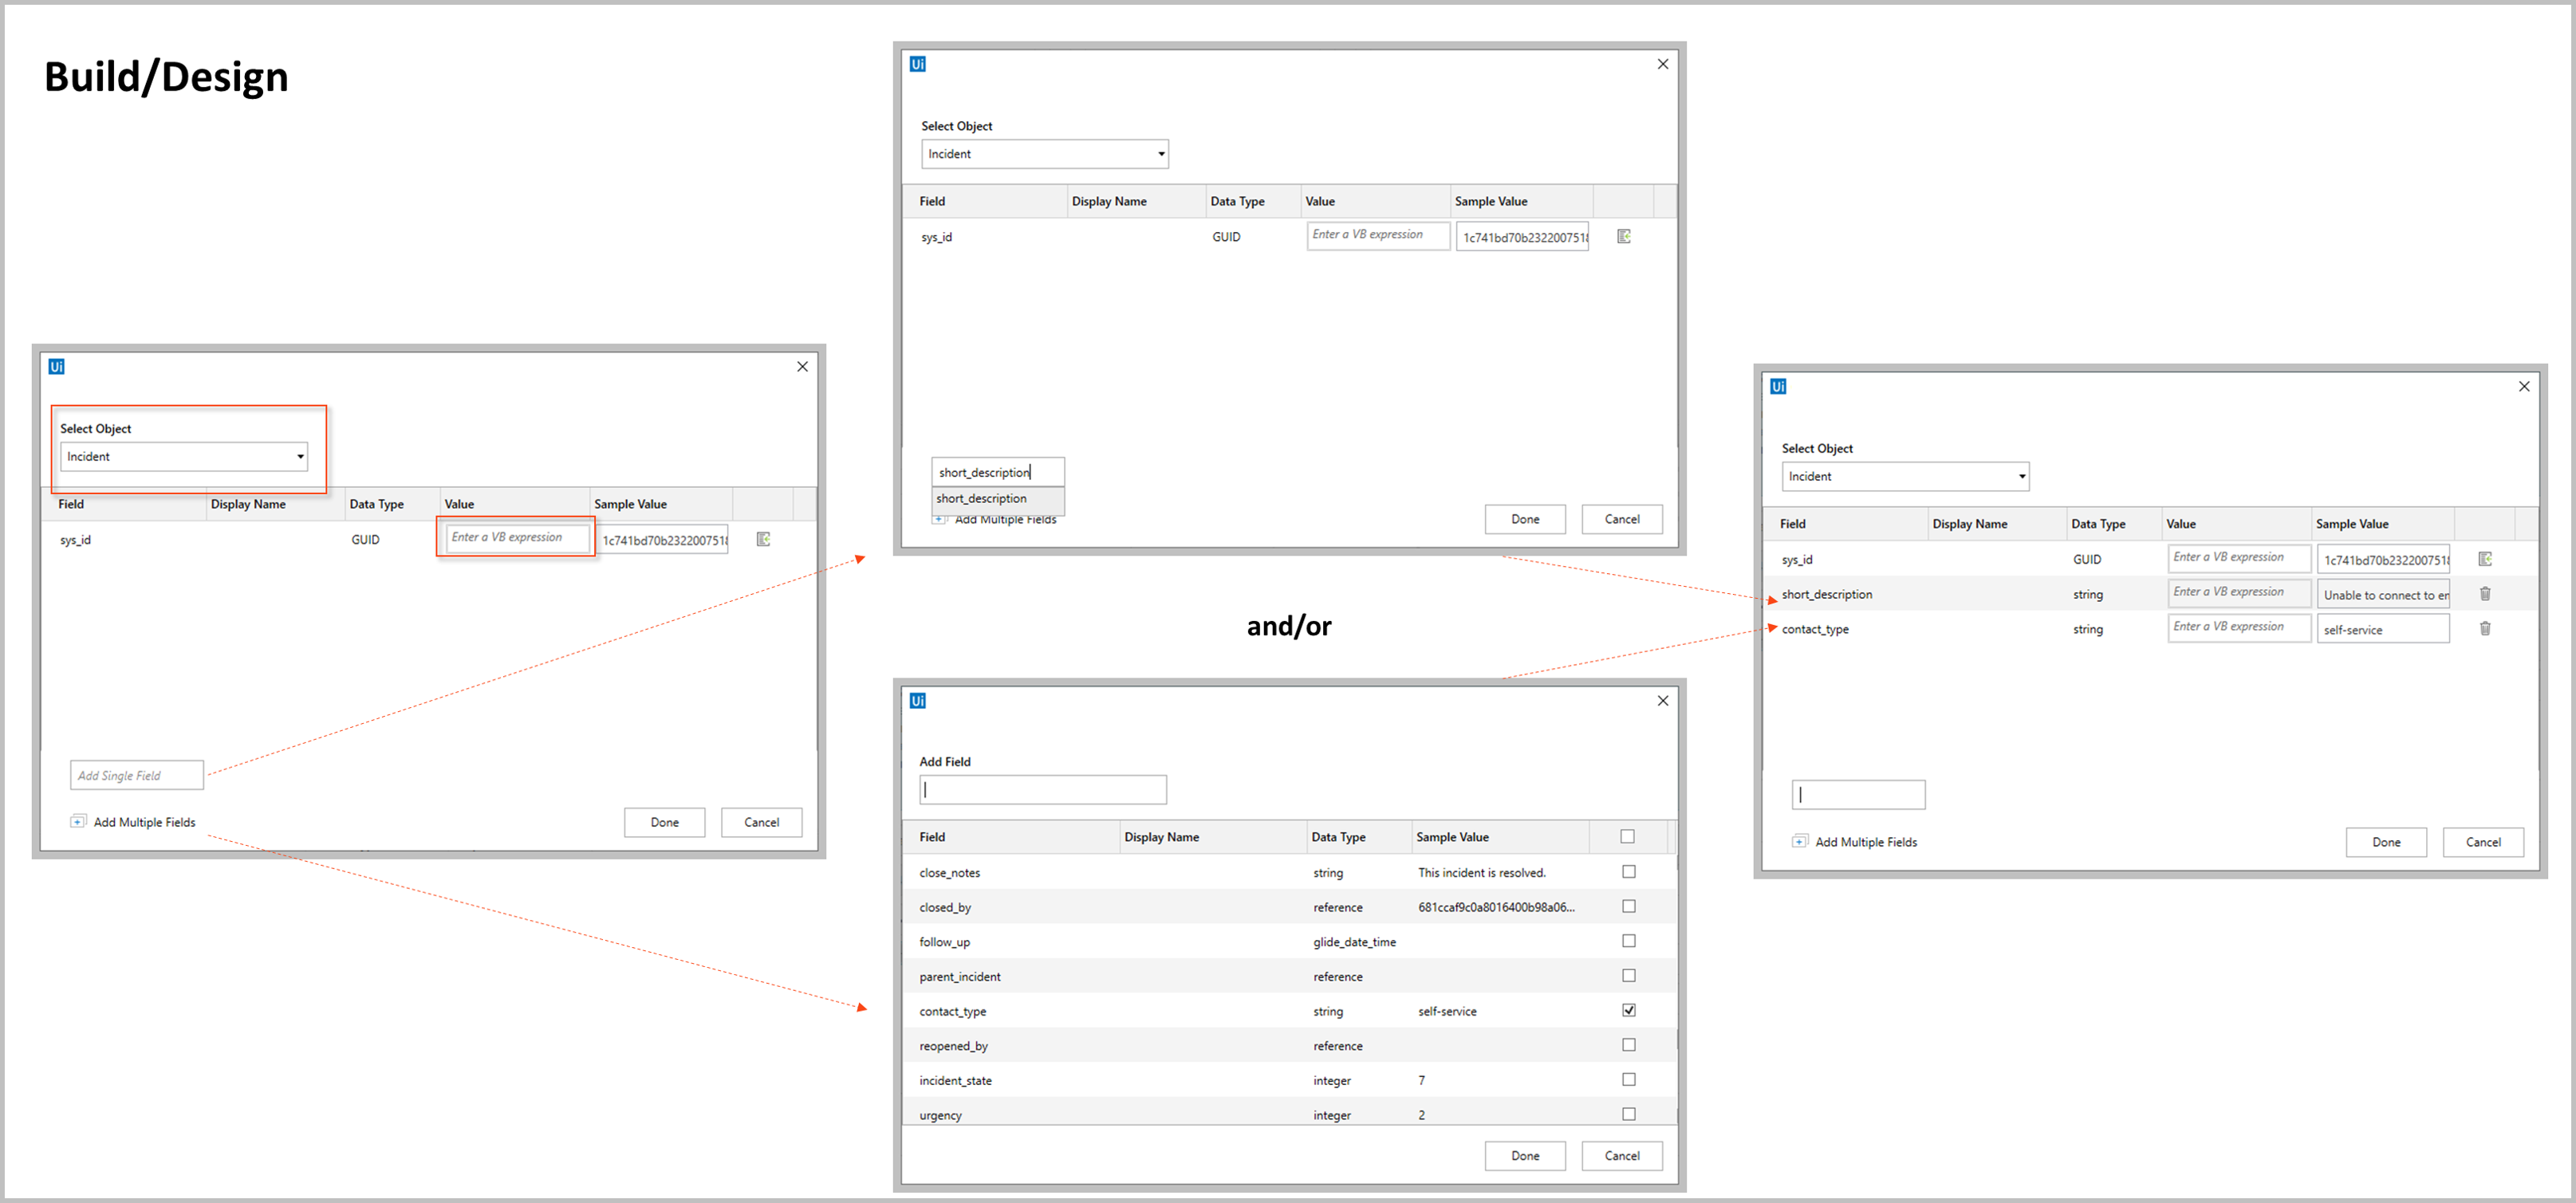Check the closed_by field checkbox
This screenshot has height=1203, width=2576.
click(1629, 907)
